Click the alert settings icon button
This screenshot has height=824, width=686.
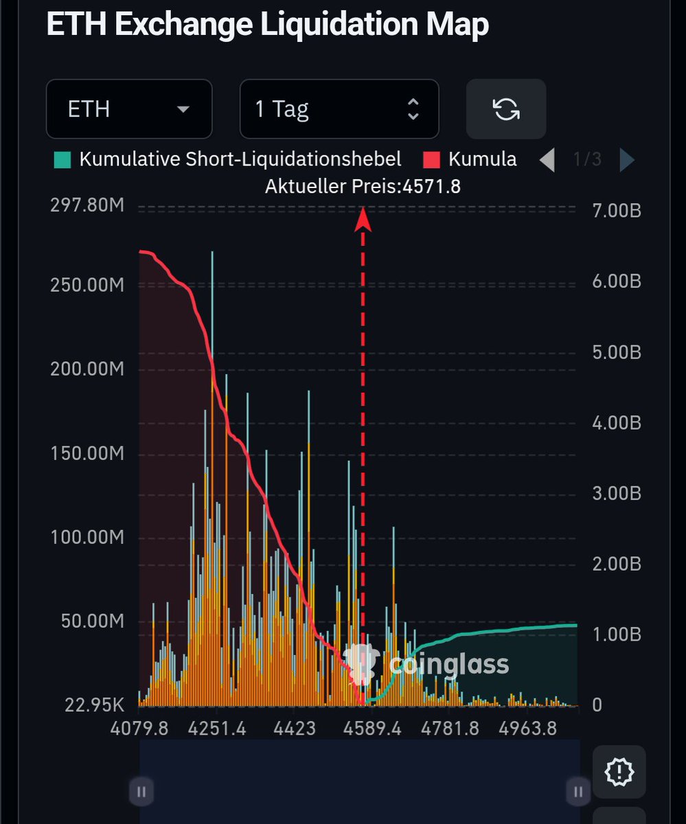[619, 773]
